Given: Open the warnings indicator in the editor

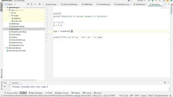Looking at the screenshot, I should (162, 8).
